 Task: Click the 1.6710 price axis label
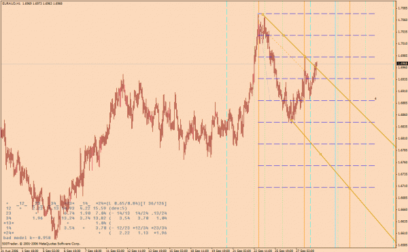(403, 186)
